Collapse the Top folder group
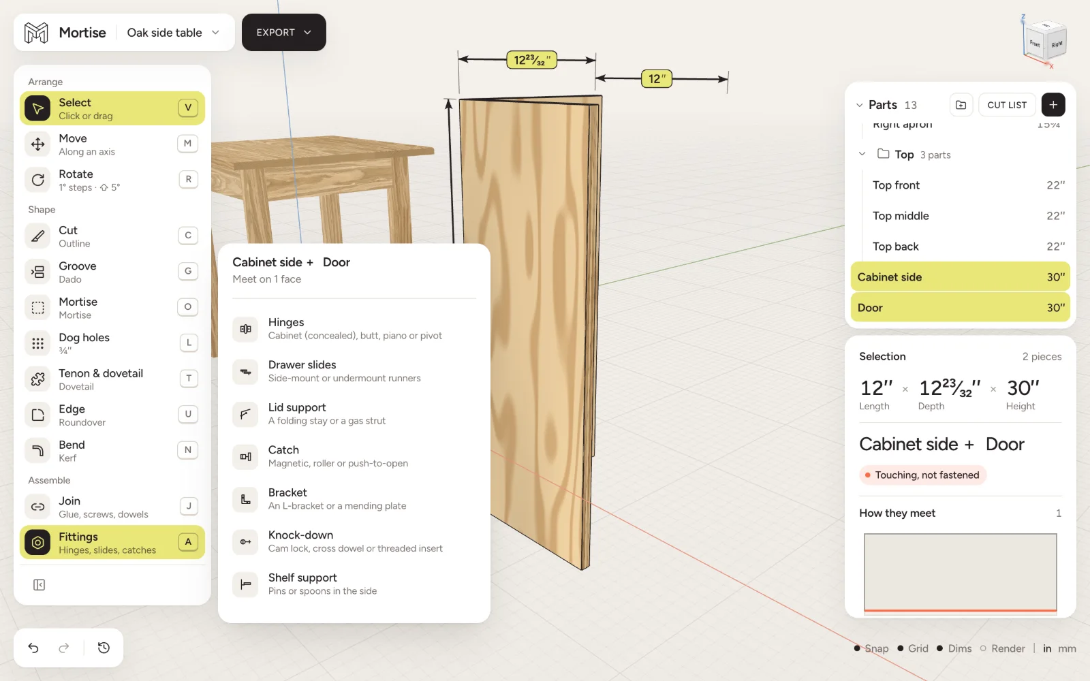The height and width of the screenshot is (681, 1090). (x=862, y=154)
